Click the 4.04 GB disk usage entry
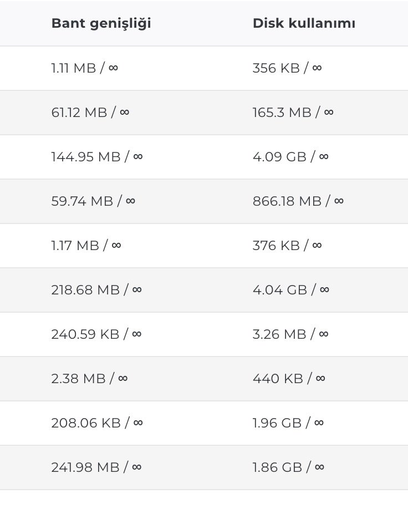This screenshot has height=519, width=408. 291,290
